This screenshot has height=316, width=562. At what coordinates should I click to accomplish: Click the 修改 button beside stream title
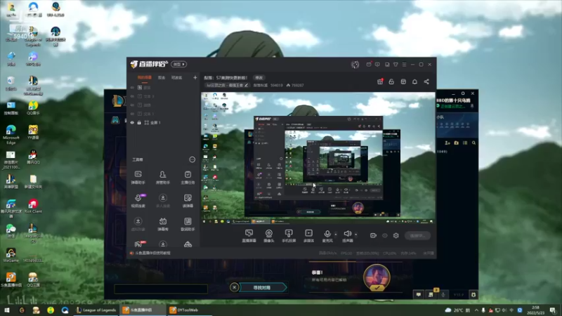click(259, 78)
